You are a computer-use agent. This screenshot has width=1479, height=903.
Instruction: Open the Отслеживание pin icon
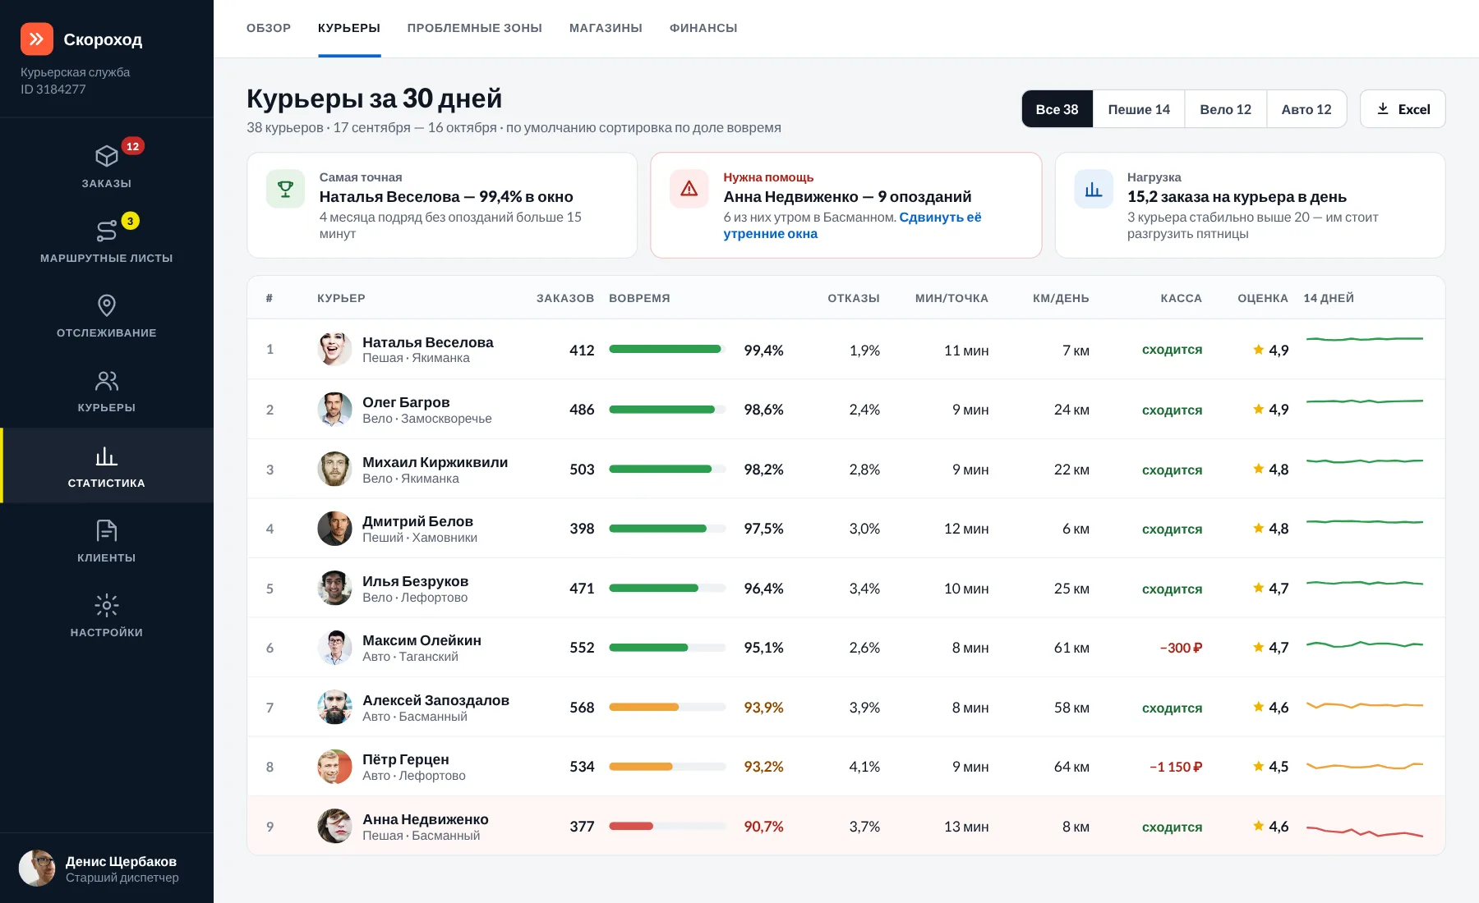coord(107,305)
